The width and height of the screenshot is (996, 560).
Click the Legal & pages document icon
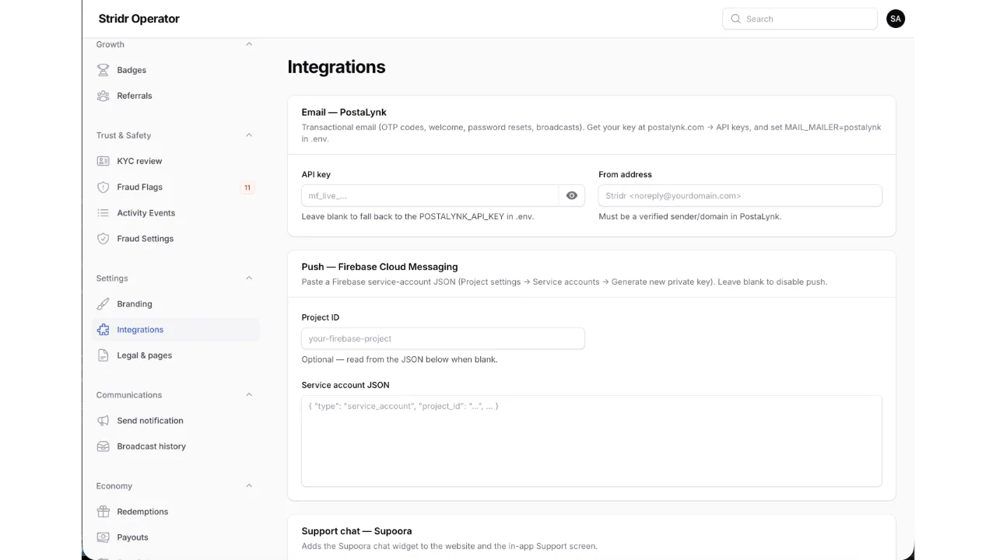point(103,355)
